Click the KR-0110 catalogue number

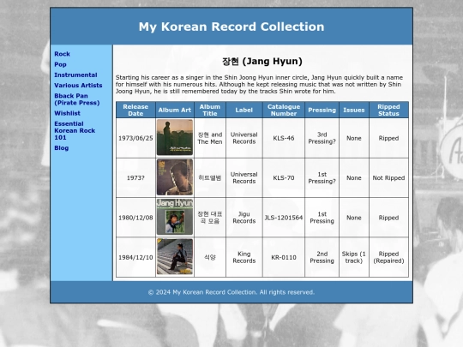[284, 257]
